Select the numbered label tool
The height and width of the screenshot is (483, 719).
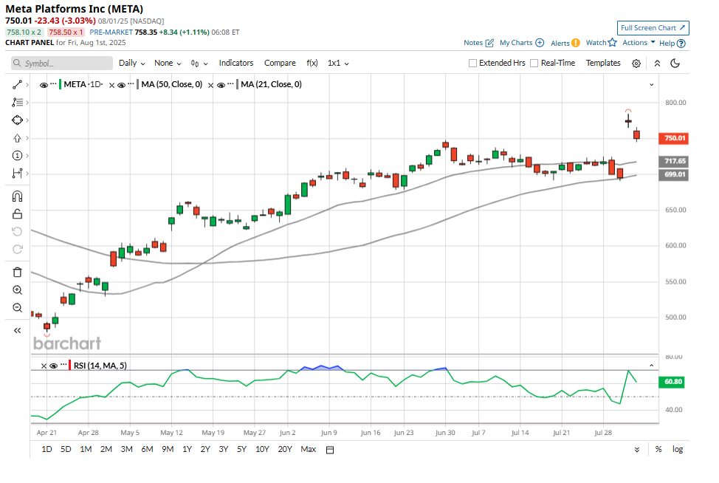click(x=17, y=156)
